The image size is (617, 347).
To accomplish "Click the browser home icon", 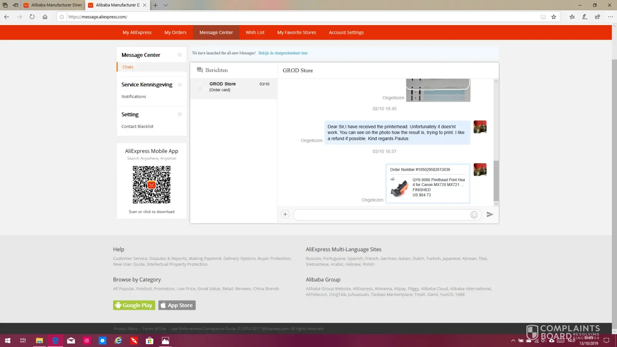I will tap(45, 17).
